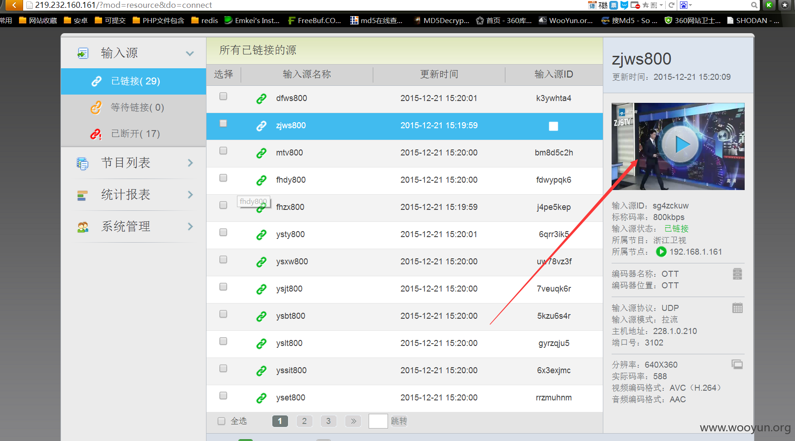The width and height of the screenshot is (795, 441).
Task: Tick the checkbox next to ysty800
Action: click(x=223, y=232)
